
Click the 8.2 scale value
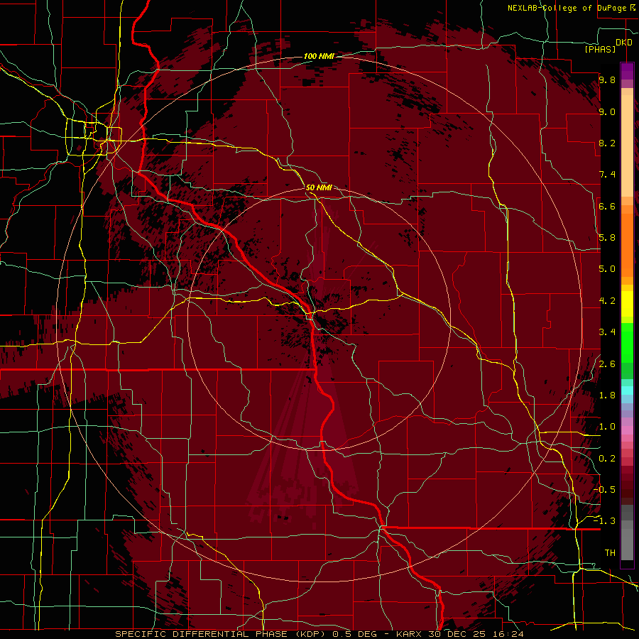[x=607, y=143]
